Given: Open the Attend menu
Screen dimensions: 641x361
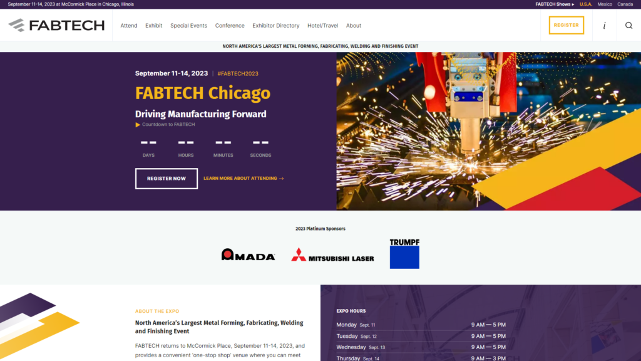Looking at the screenshot, I should point(129,25).
